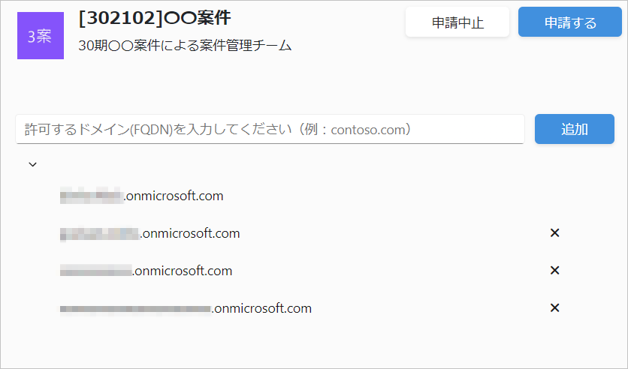Select the second onmicrosoft.com domain text
This screenshot has width=628, height=369.
pos(149,233)
